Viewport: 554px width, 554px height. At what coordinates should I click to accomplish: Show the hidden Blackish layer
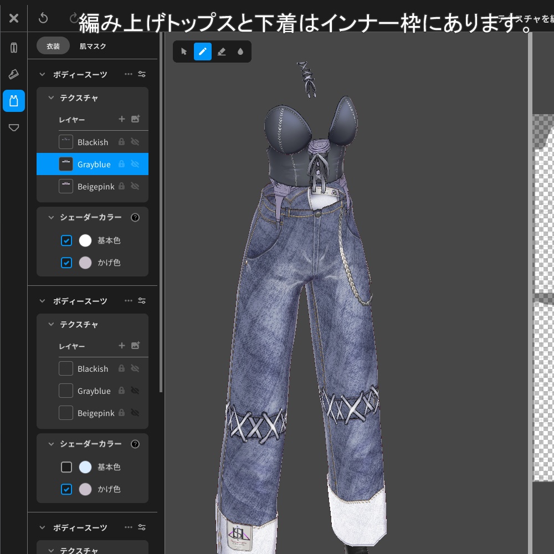coord(136,142)
